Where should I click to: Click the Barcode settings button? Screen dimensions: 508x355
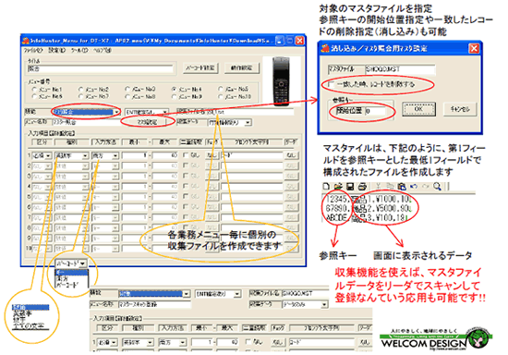(x=200, y=68)
